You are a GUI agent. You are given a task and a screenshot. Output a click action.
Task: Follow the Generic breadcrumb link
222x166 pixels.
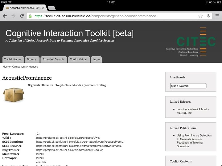coord(33,67)
